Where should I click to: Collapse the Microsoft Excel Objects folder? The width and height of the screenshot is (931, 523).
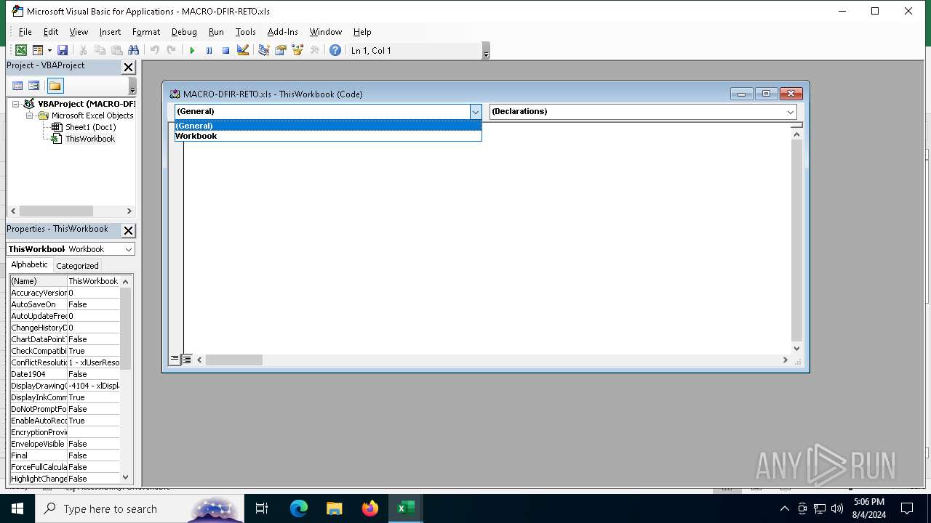[30, 115]
